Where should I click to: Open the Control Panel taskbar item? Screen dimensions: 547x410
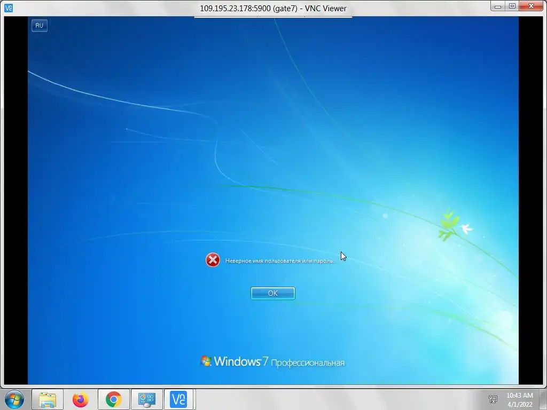[x=146, y=399]
